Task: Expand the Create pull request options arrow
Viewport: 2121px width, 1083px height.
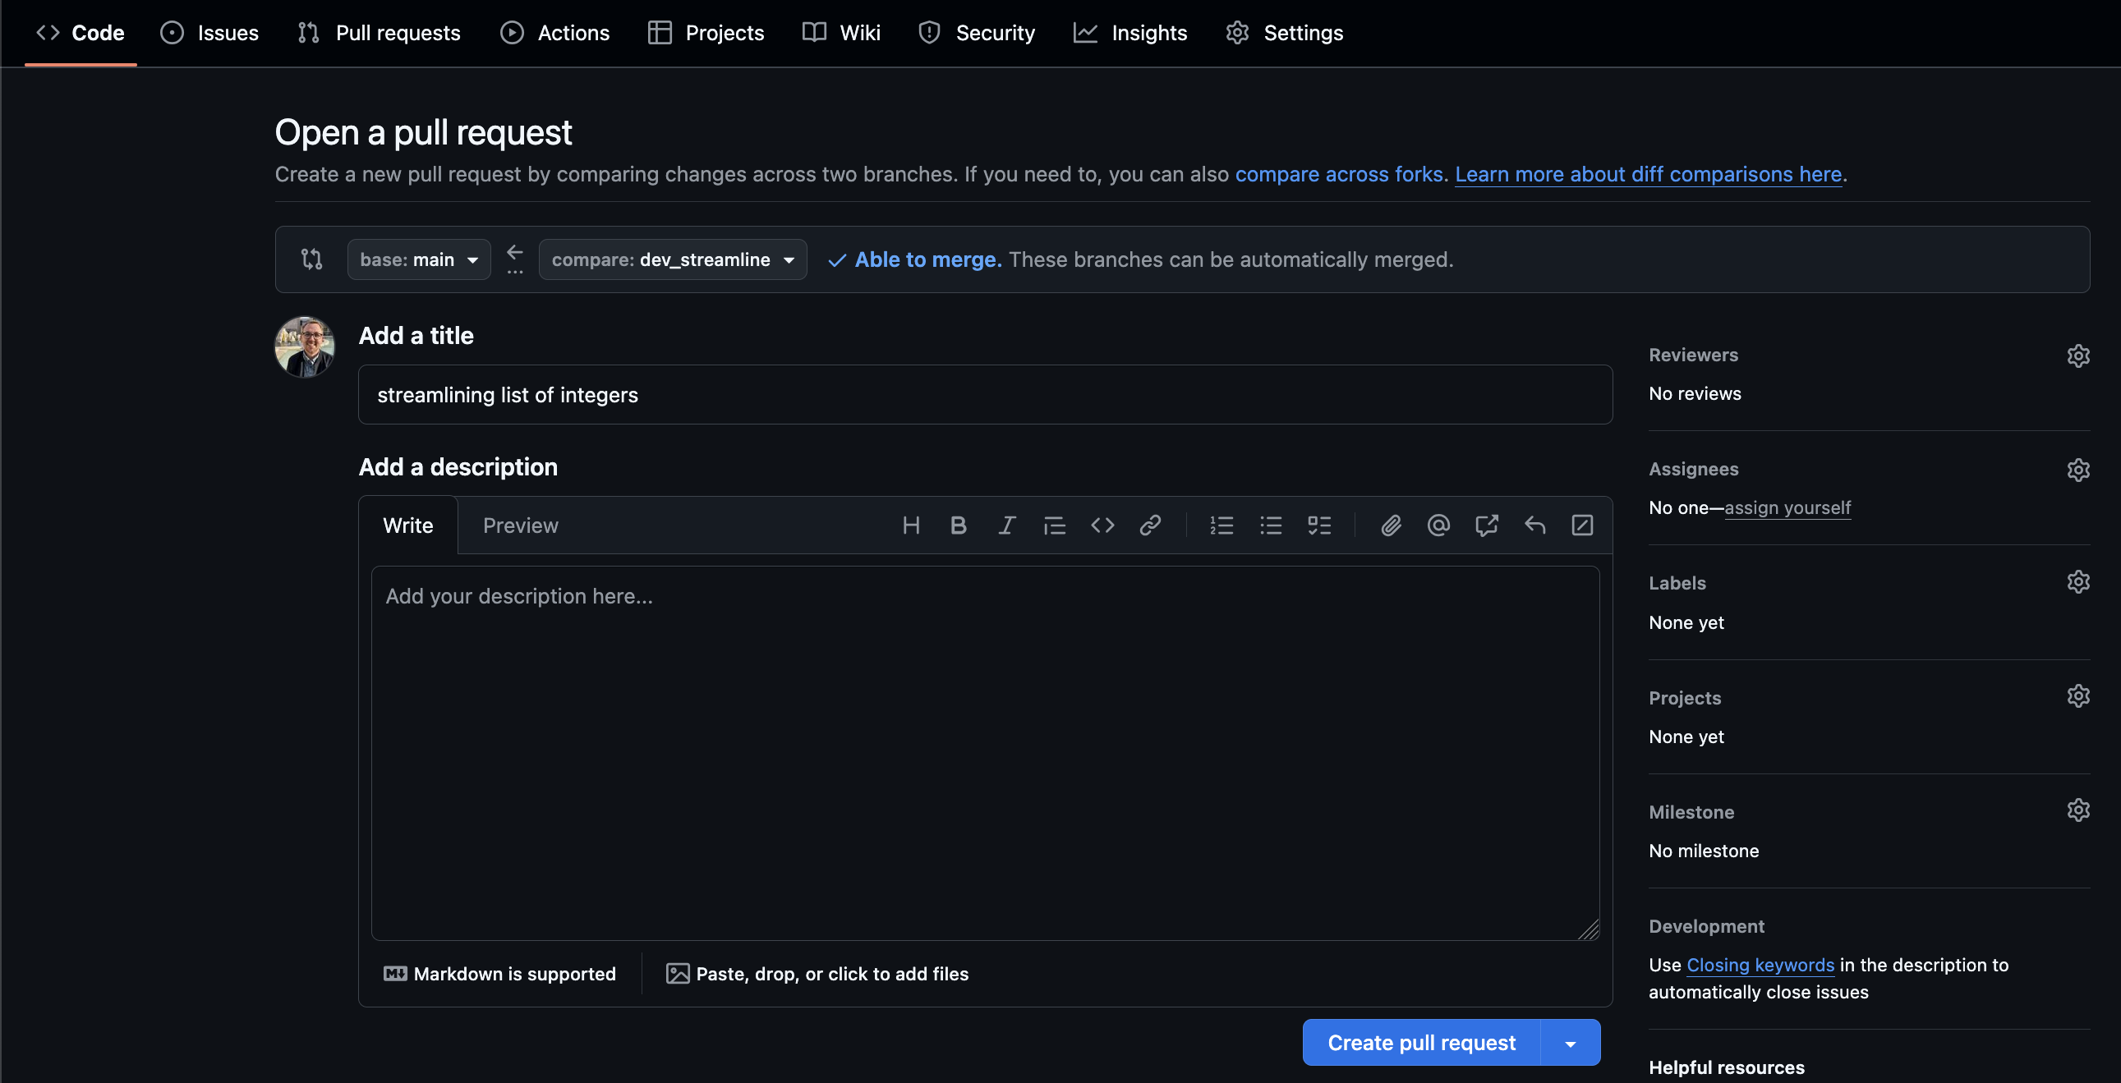Action: (x=1571, y=1042)
